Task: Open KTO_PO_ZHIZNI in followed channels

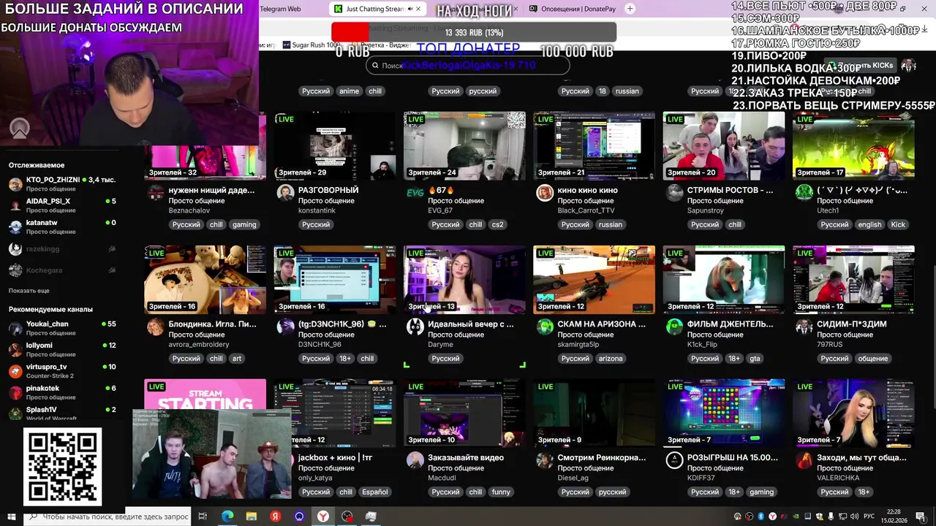Action: [62, 183]
